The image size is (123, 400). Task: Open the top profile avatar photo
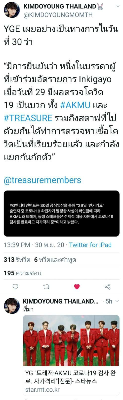point(12,10)
